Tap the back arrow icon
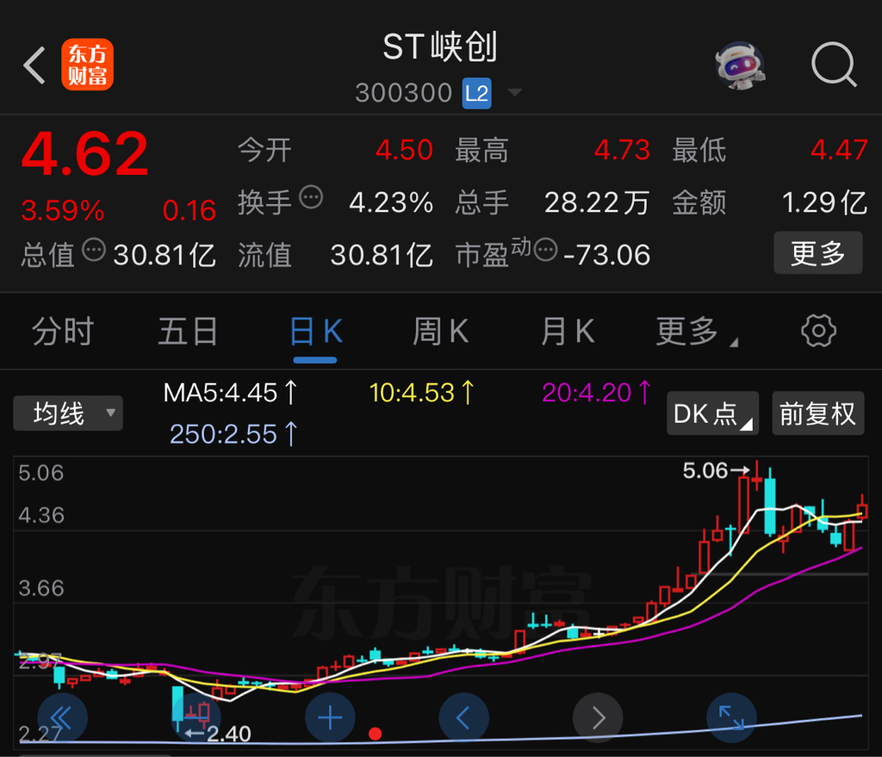This screenshot has height=757, width=882. pyautogui.click(x=34, y=65)
